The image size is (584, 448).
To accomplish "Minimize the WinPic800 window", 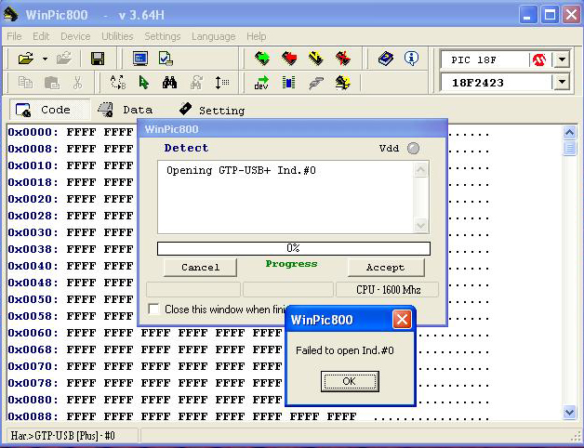I will [526, 15].
